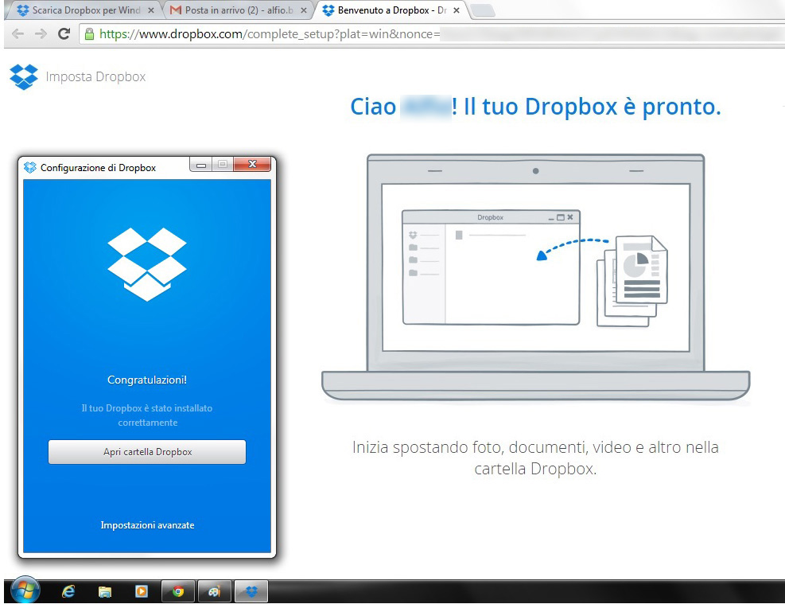This screenshot has width=785, height=608.
Task: Switch to Paint in taskbar
Action: click(x=215, y=592)
